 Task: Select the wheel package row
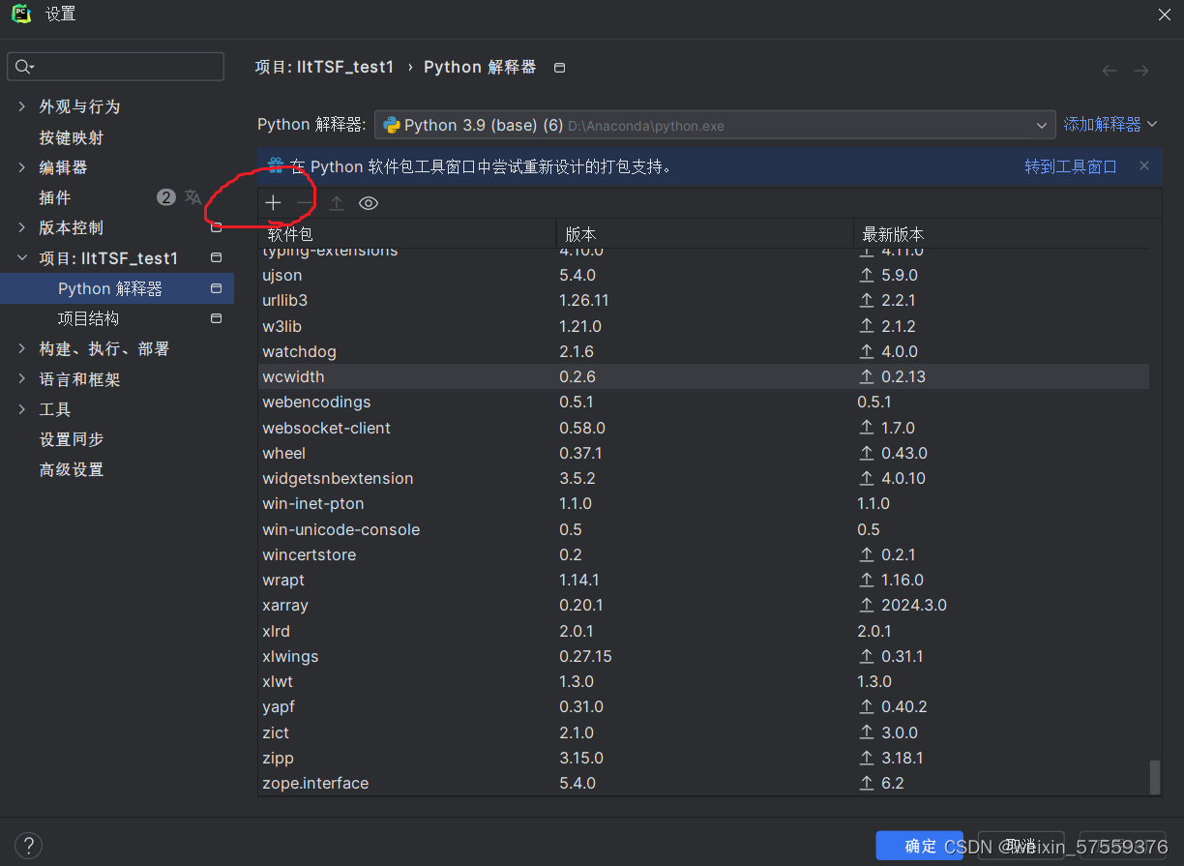(x=283, y=453)
